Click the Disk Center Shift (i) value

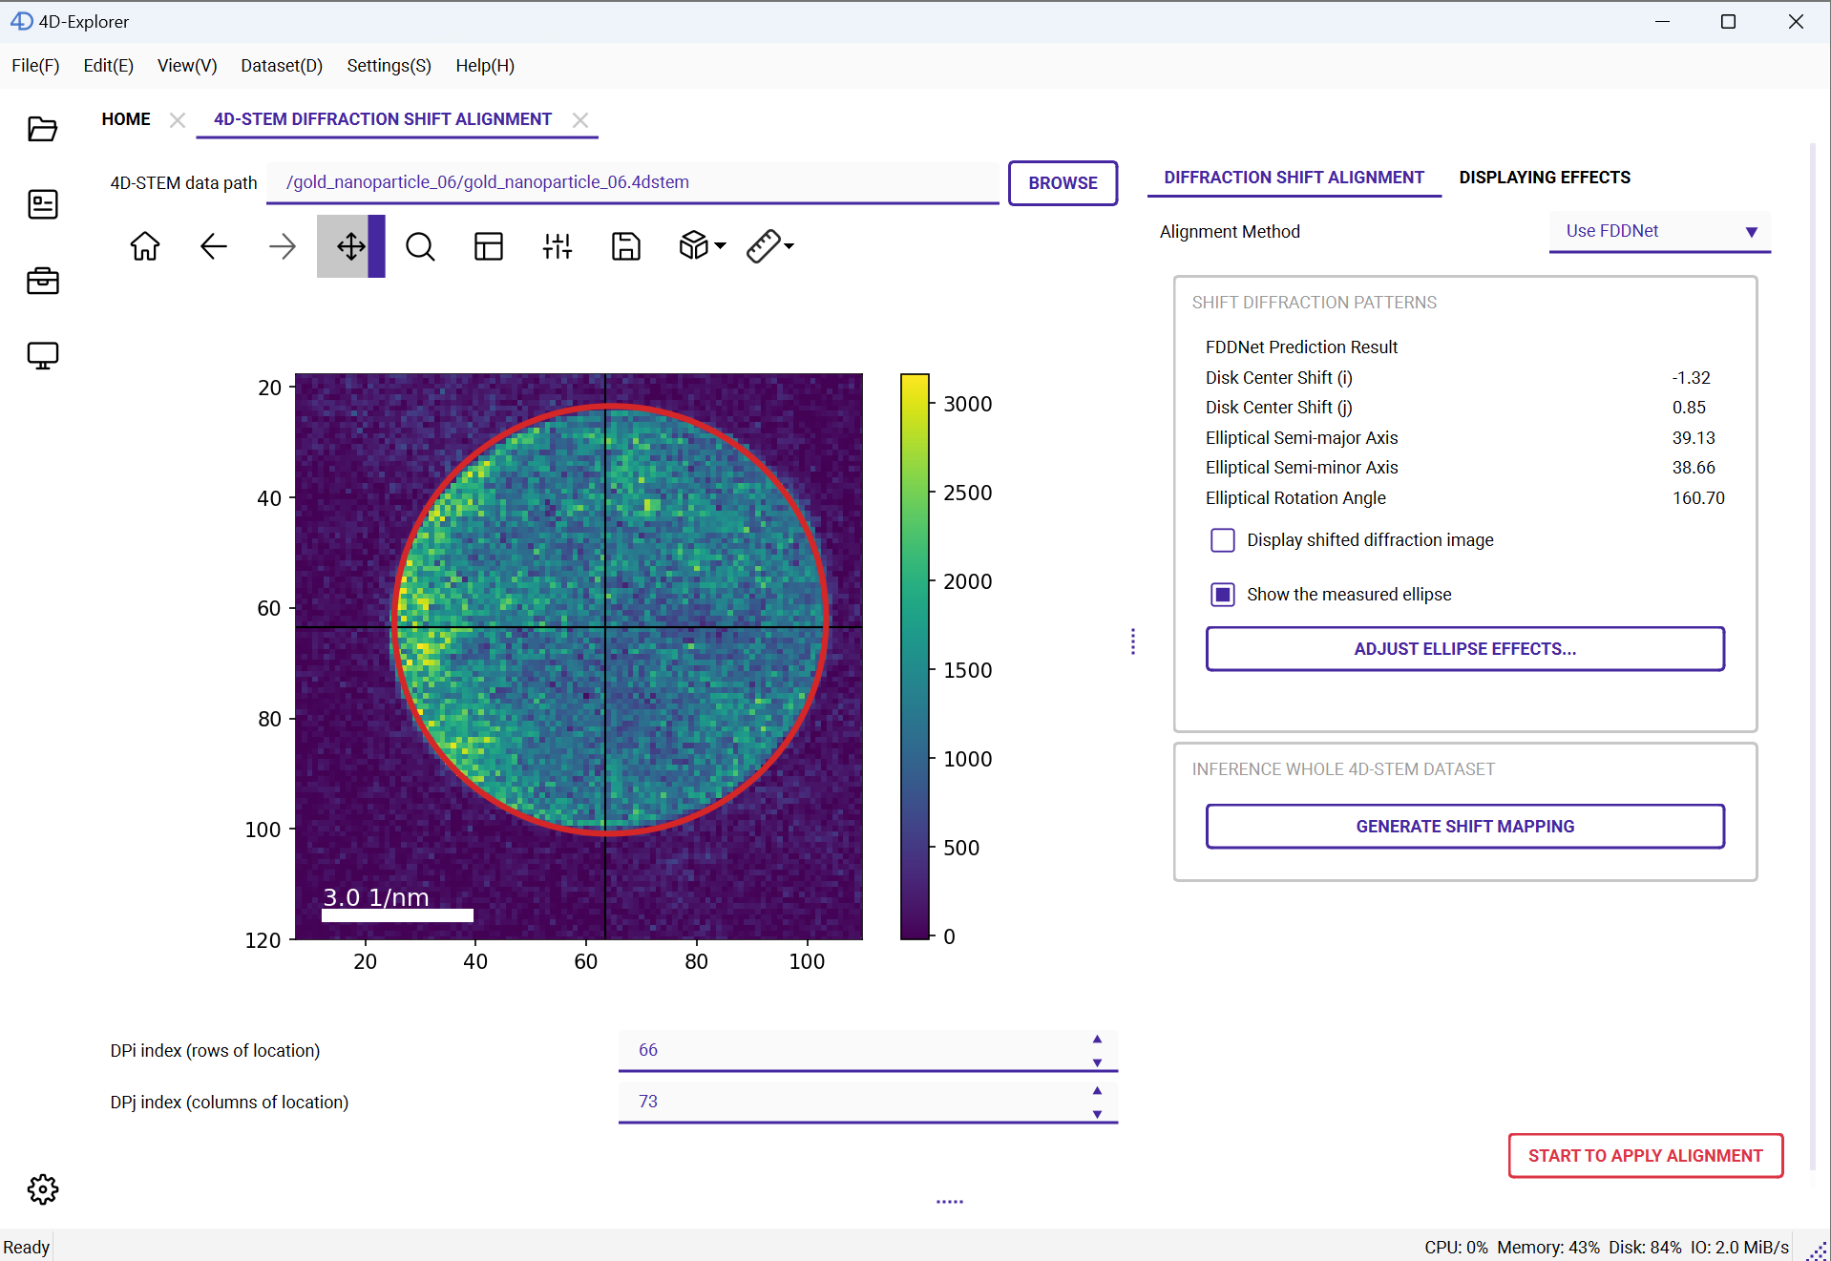click(1691, 378)
